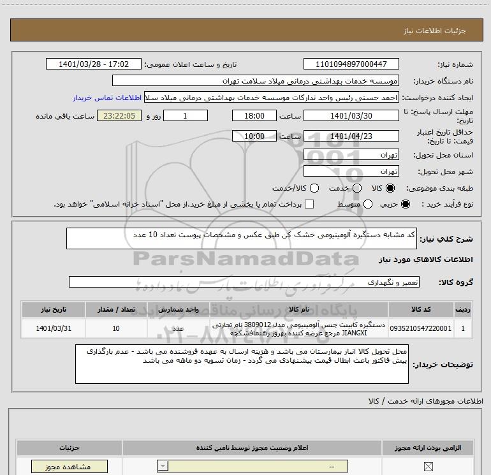Click the اطلاعات مجوزهای ارائه خدمت / کالا heading
This screenshot has width=491, height=475.
point(426,401)
